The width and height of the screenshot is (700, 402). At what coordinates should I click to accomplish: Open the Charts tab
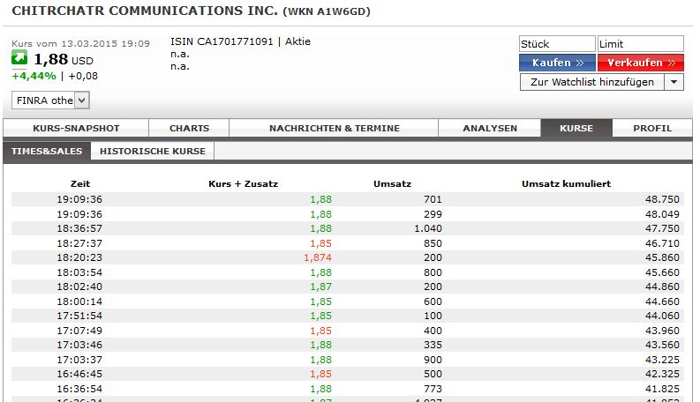click(x=190, y=129)
